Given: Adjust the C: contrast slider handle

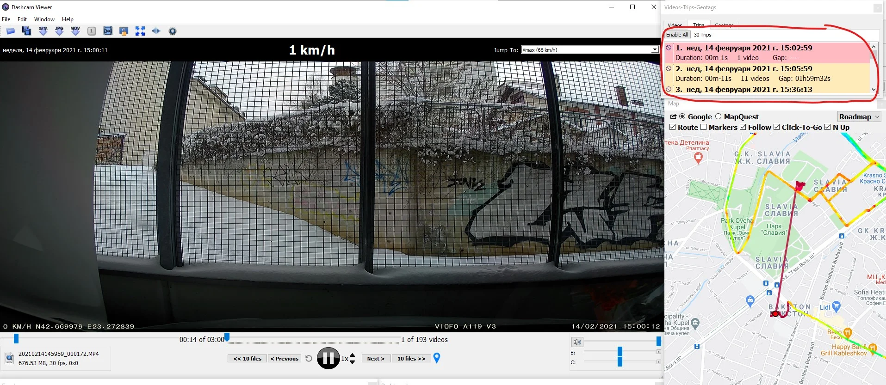Looking at the screenshot, I should click(x=620, y=362).
